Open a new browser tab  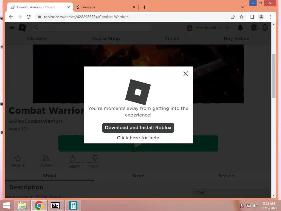pyautogui.click(x=144, y=7)
